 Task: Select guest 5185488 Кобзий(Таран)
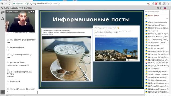click(x=157, y=25)
